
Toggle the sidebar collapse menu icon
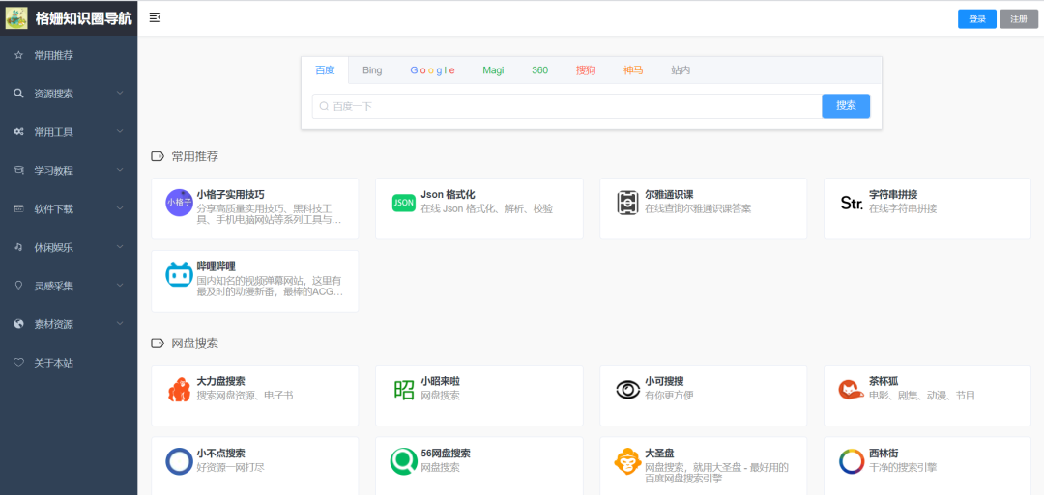[x=155, y=17]
